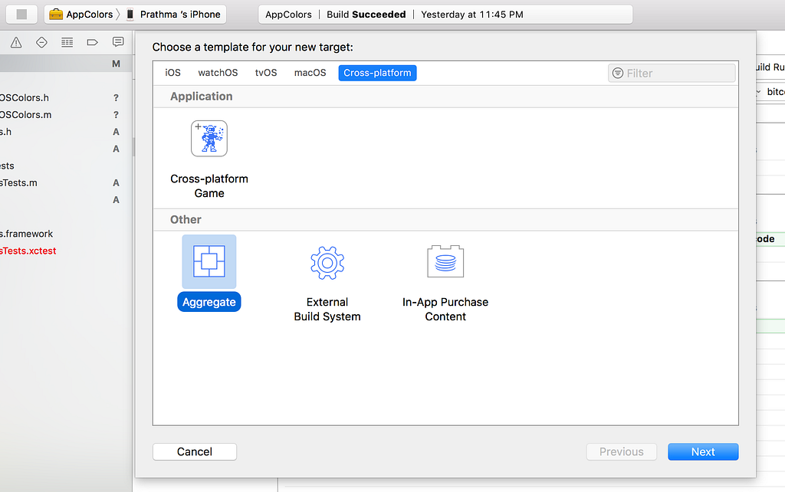
Task: Switch to the tvOS tab
Action: click(x=266, y=73)
